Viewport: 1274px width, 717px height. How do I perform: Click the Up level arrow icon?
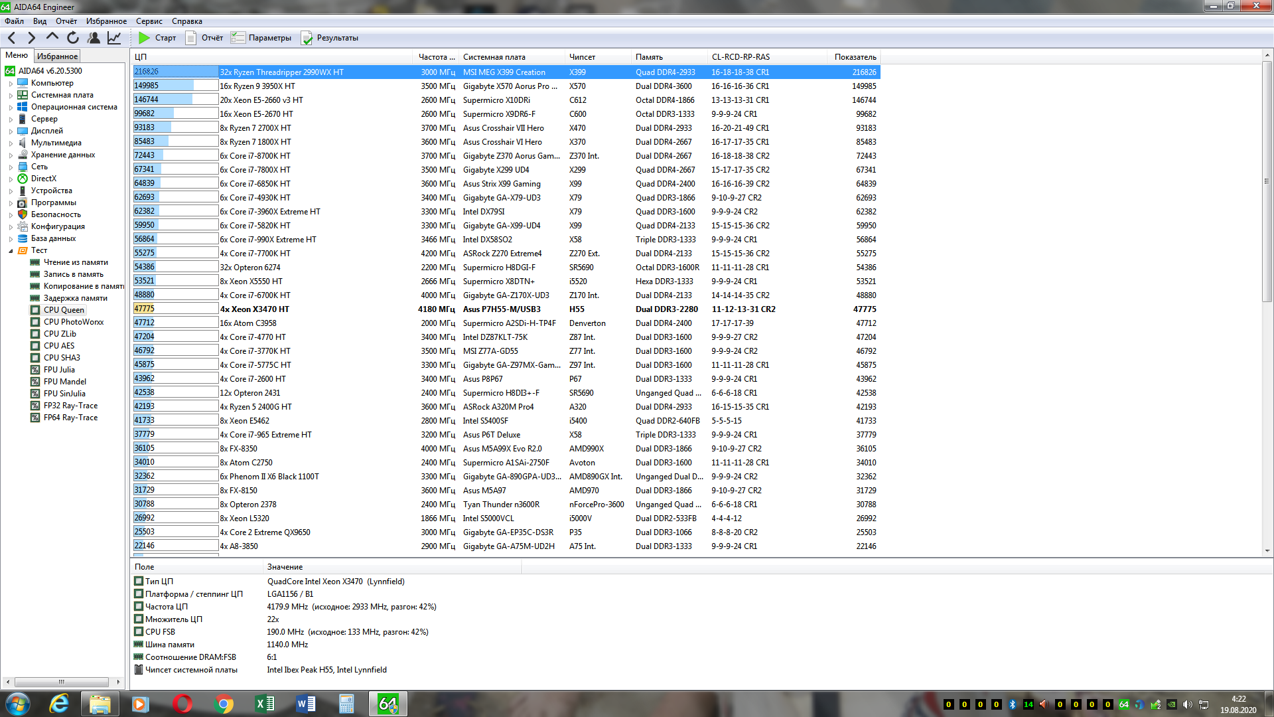click(x=52, y=38)
